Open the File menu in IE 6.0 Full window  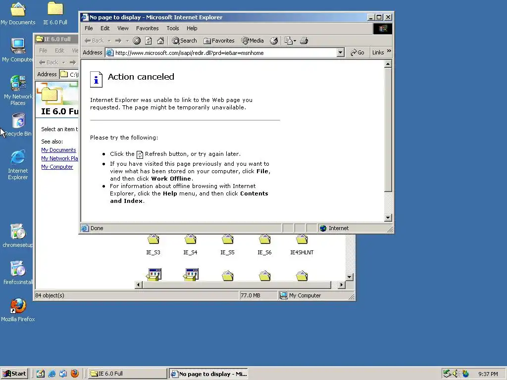pyautogui.click(x=43, y=50)
